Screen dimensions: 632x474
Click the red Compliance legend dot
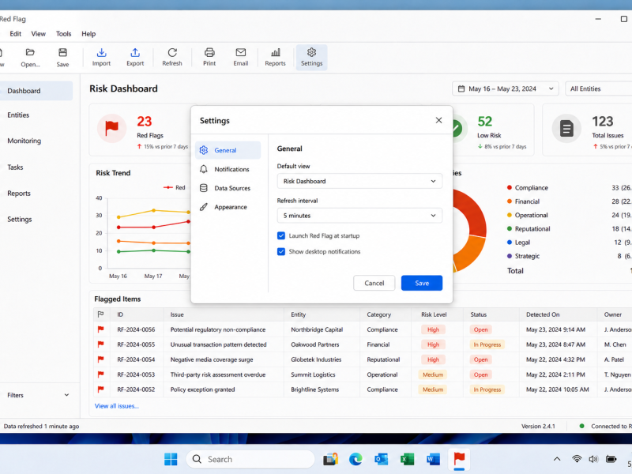[x=510, y=187]
